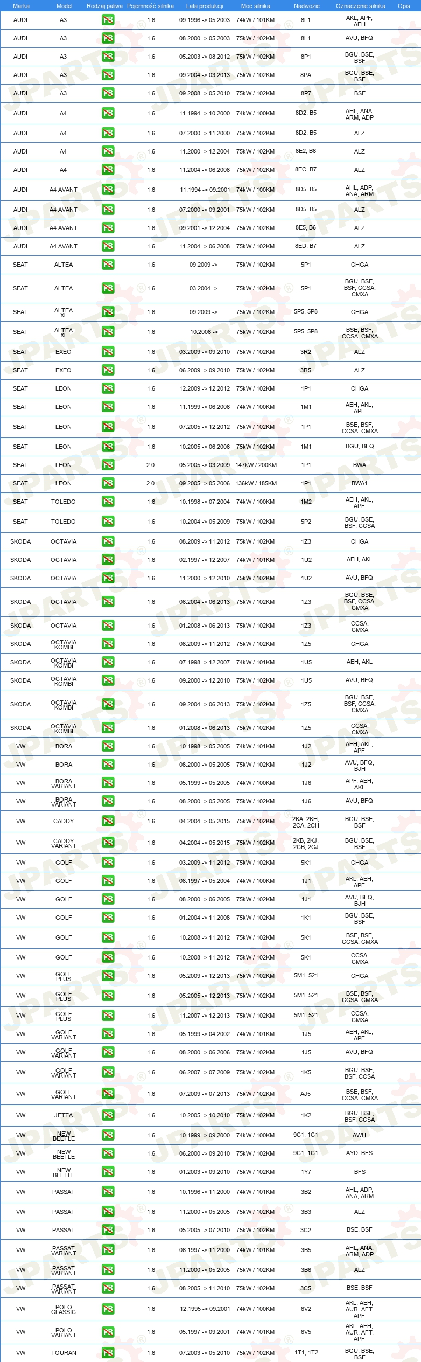Click the fuel icon in the VW CADDY VARIANT row
This screenshot has height=1362, width=421.
(x=108, y=843)
